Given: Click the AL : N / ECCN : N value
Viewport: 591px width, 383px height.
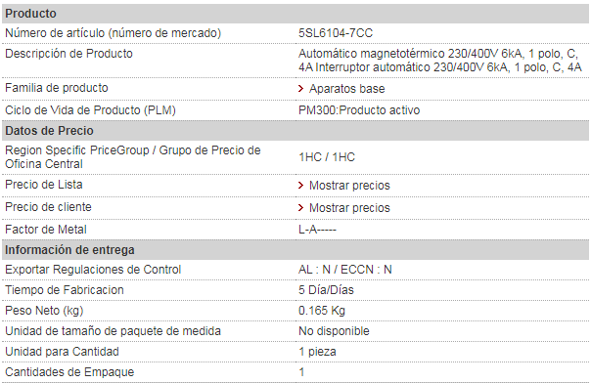Looking at the screenshot, I should 345,270.
